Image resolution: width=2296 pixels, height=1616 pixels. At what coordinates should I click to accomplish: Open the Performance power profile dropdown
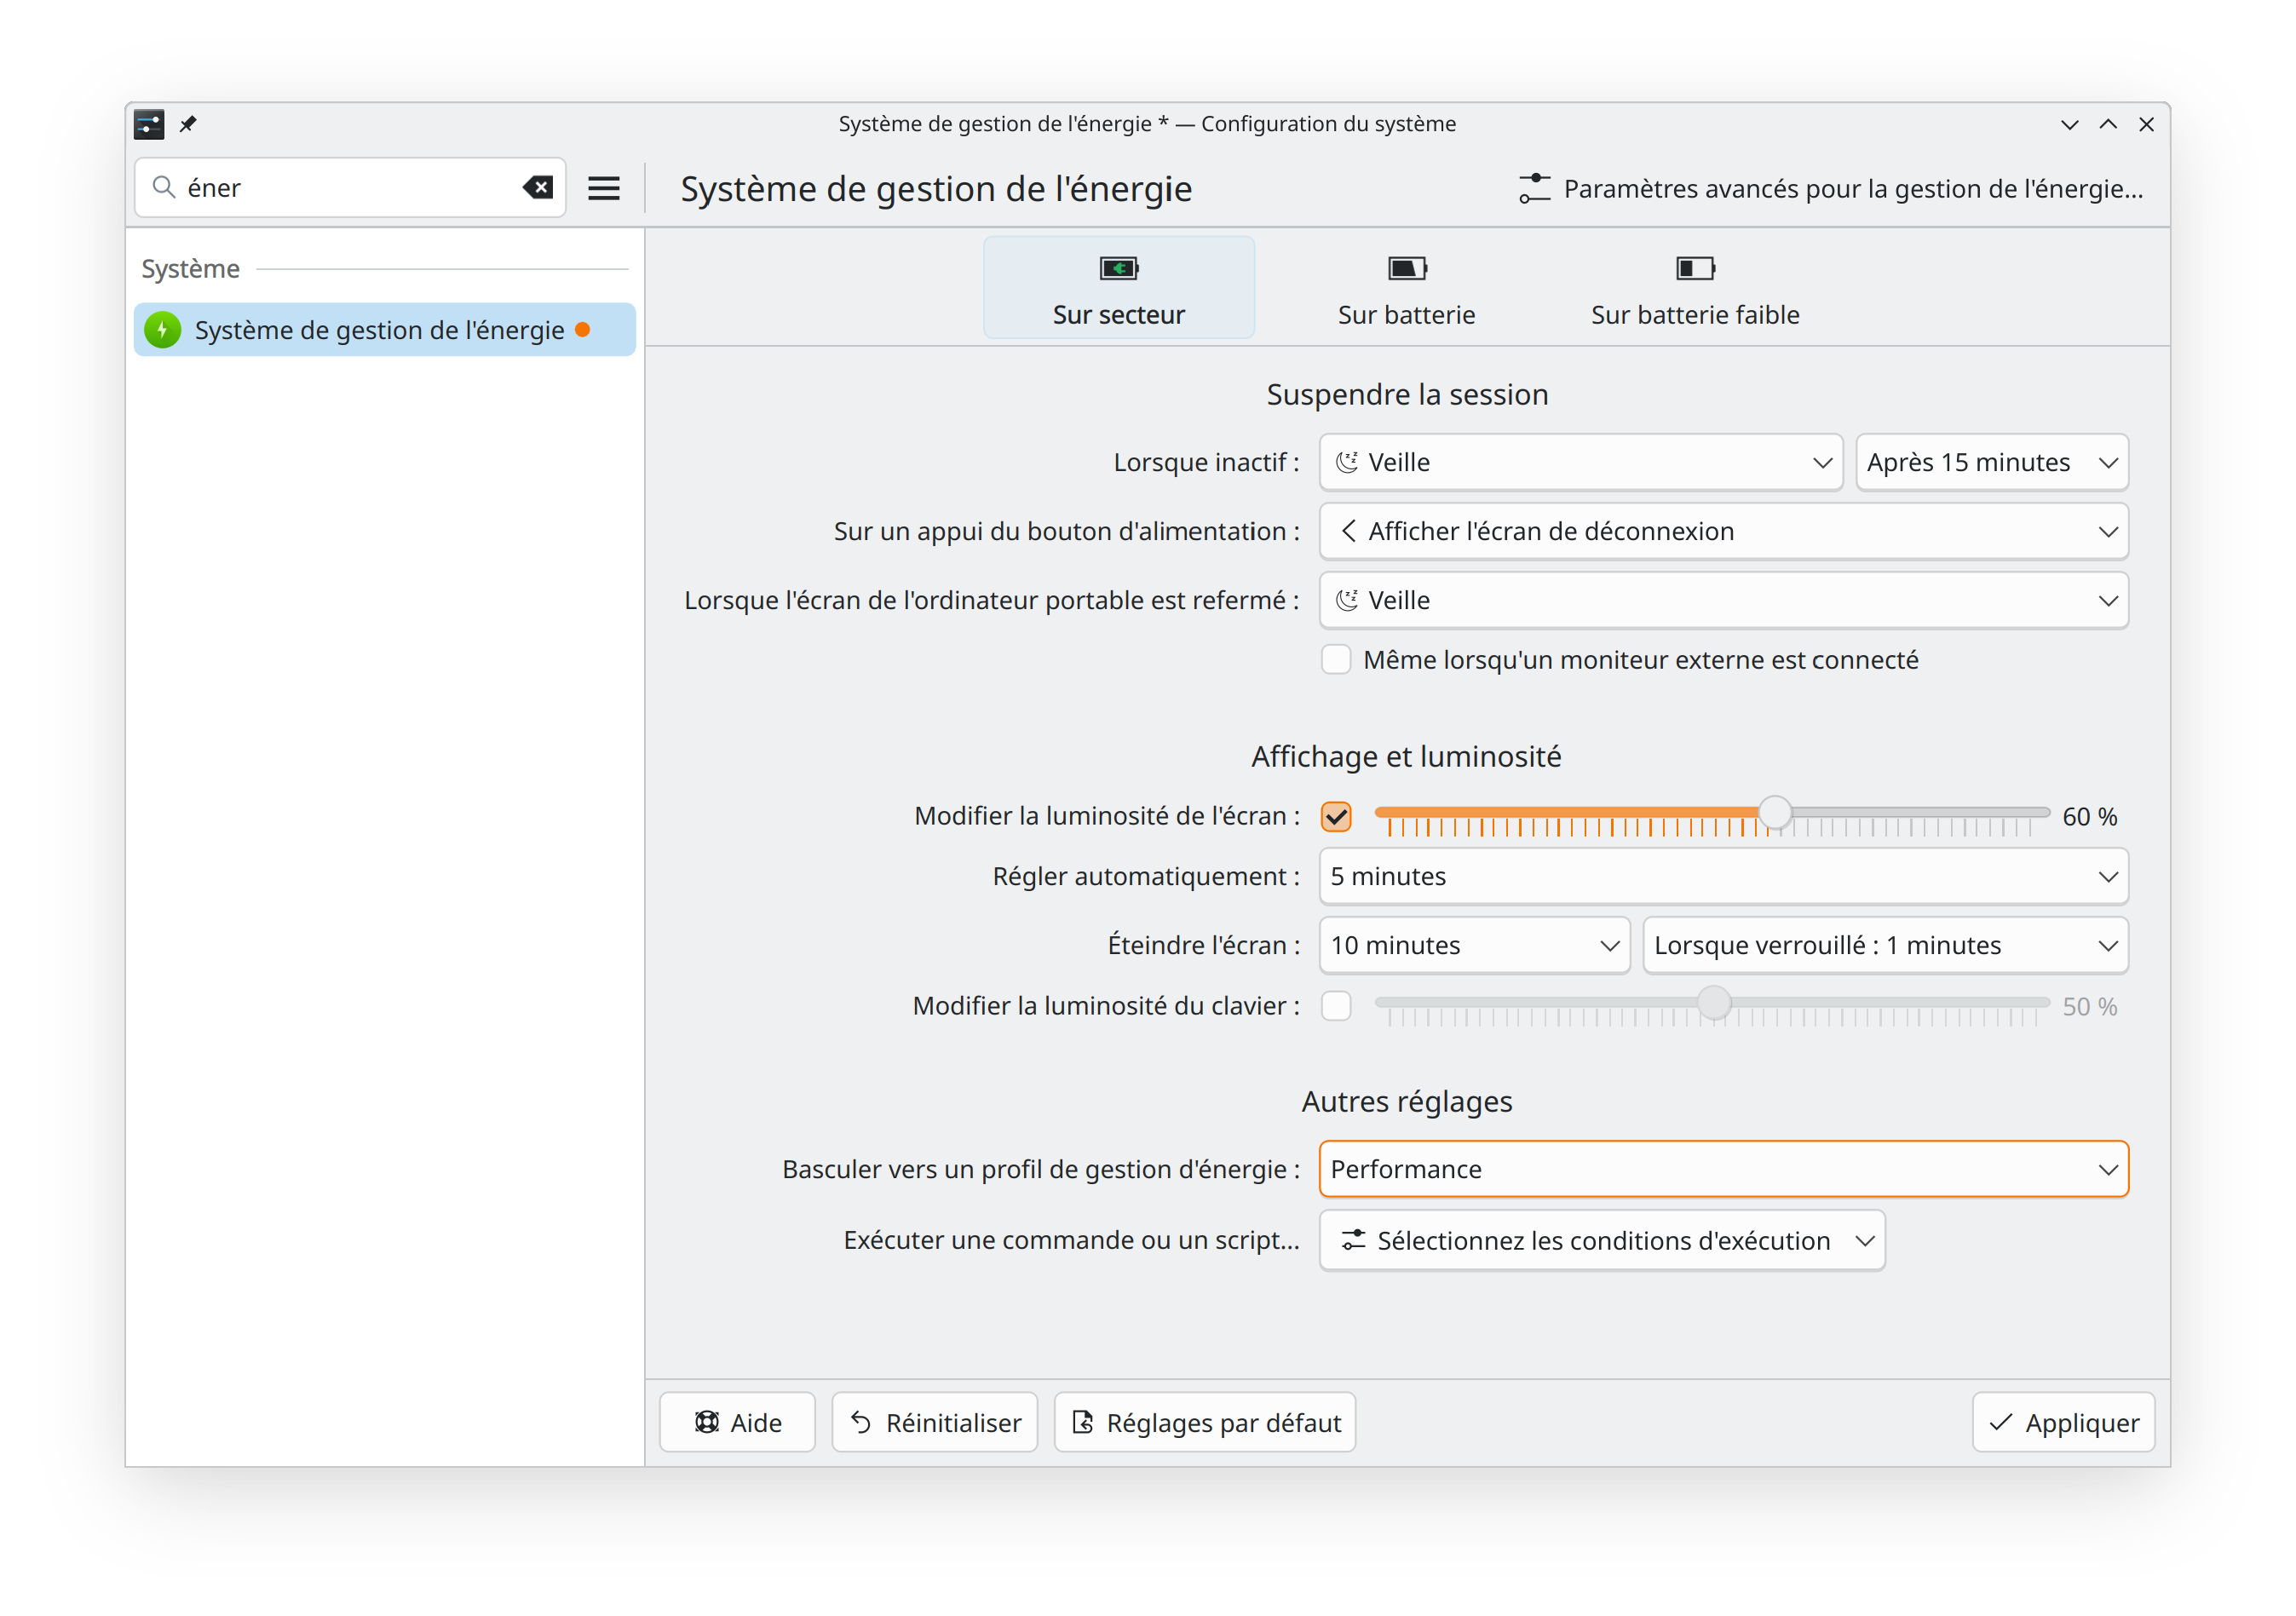(x=1724, y=1169)
